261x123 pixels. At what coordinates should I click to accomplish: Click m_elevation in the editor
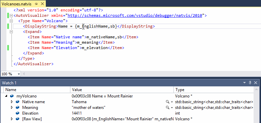coord(94,48)
